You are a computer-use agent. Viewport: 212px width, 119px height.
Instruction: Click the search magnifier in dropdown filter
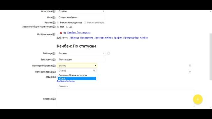tap(94, 70)
